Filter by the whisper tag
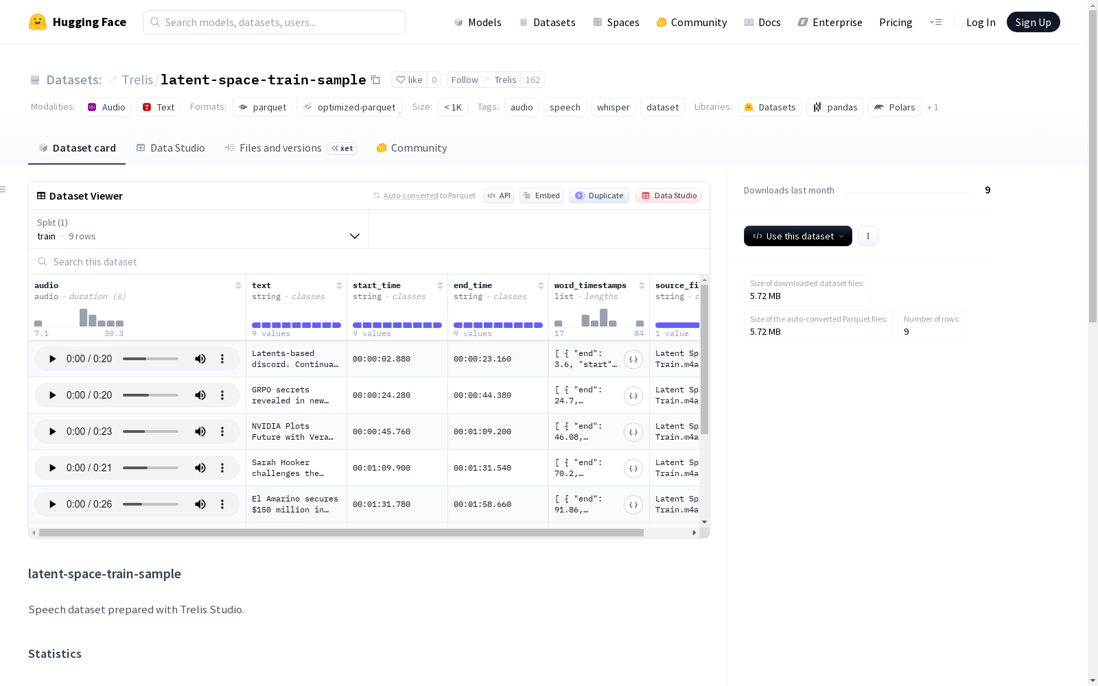This screenshot has height=686, width=1098. (x=613, y=107)
